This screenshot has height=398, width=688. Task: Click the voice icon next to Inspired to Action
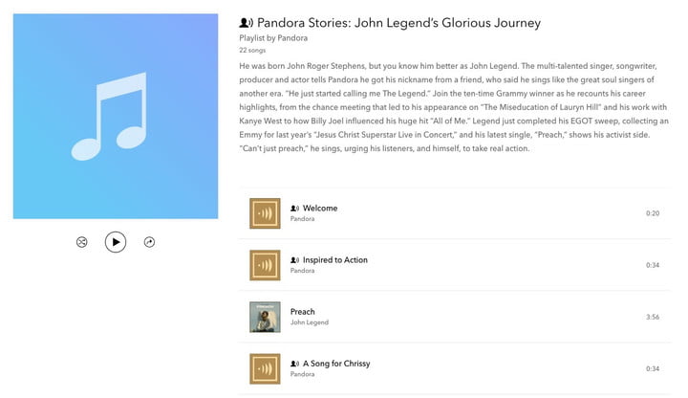point(295,260)
